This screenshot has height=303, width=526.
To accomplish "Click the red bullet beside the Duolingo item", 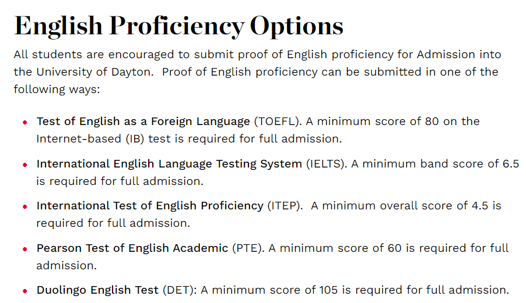I will pos(25,291).
